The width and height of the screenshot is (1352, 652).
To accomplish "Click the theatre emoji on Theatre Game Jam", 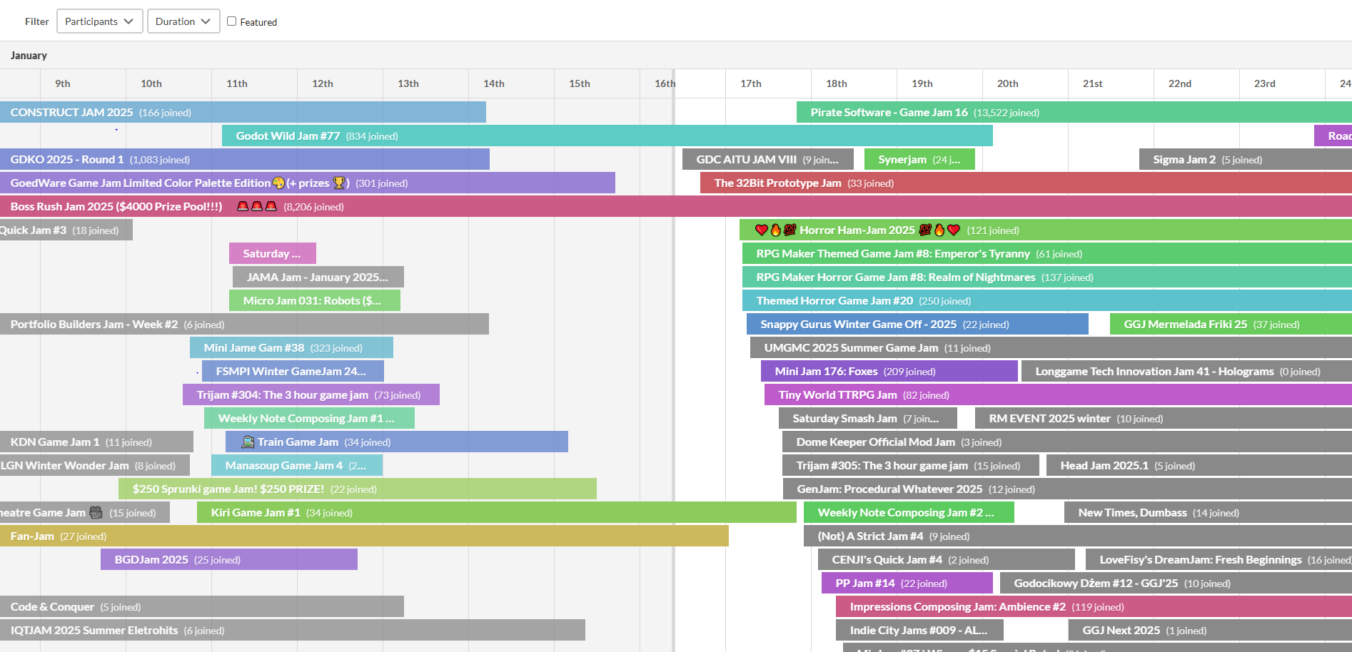I will click(x=96, y=513).
